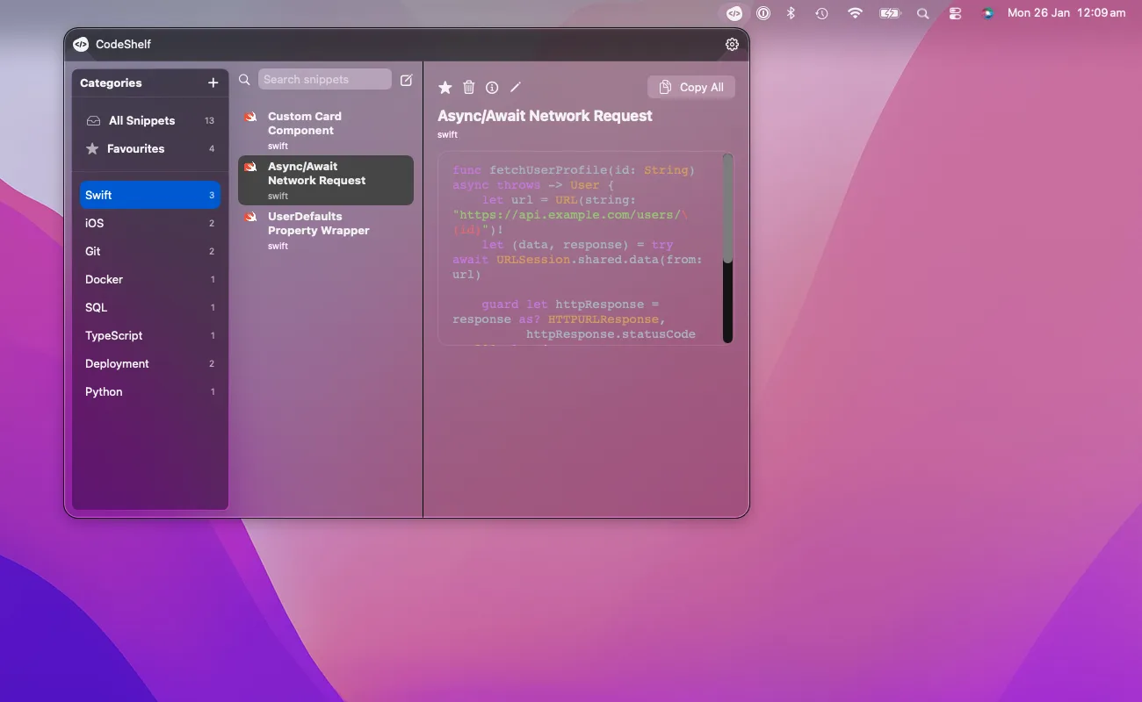Image resolution: width=1142 pixels, height=702 pixels.
Task: Delete the current snippet via trash icon
Action: tap(468, 87)
